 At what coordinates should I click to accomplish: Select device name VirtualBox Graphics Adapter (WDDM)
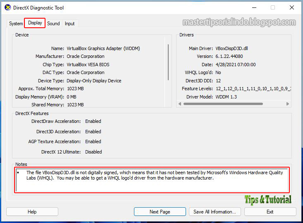[103, 48]
